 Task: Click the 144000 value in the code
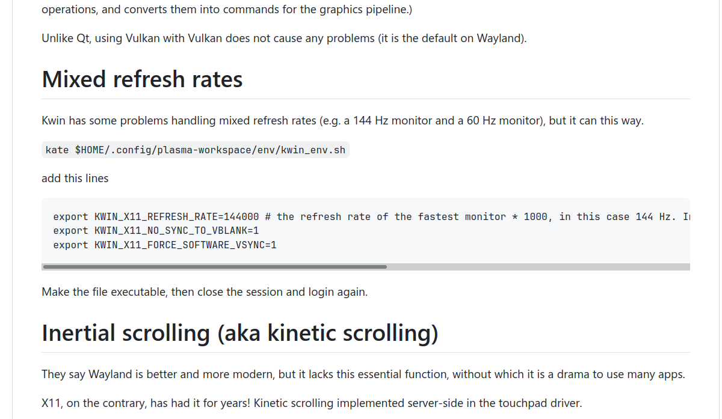coord(241,216)
